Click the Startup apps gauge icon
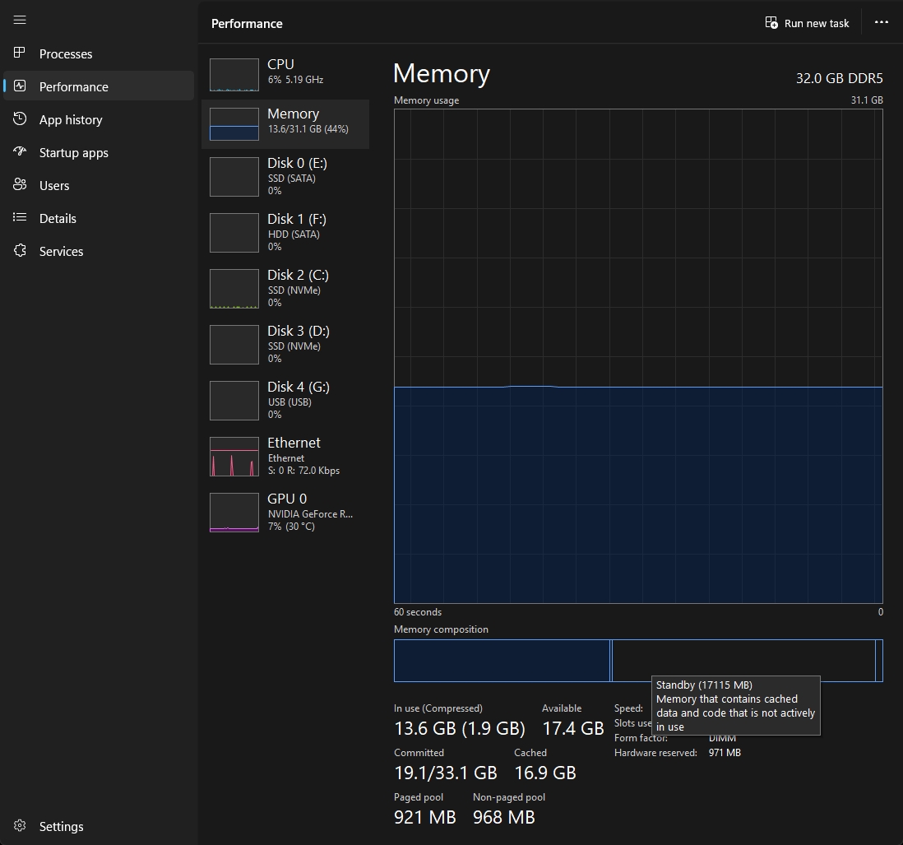 click(20, 151)
